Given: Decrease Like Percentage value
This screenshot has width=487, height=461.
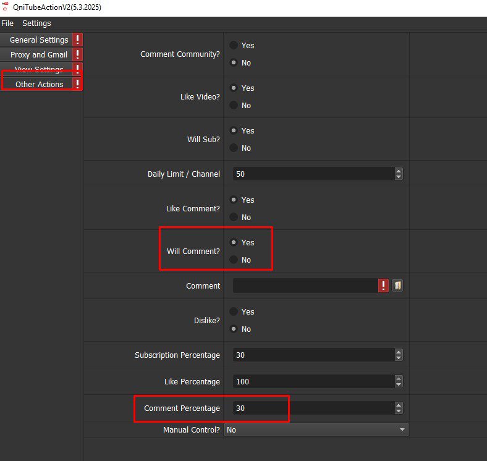Looking at the screenshot, I should point(399,384).
